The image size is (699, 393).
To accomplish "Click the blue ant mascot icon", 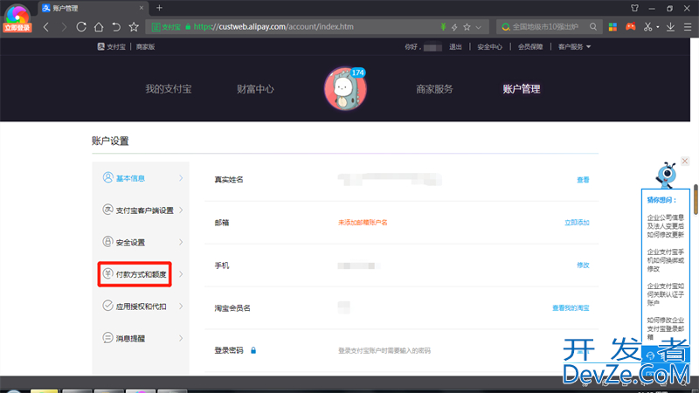I will 666,176.
